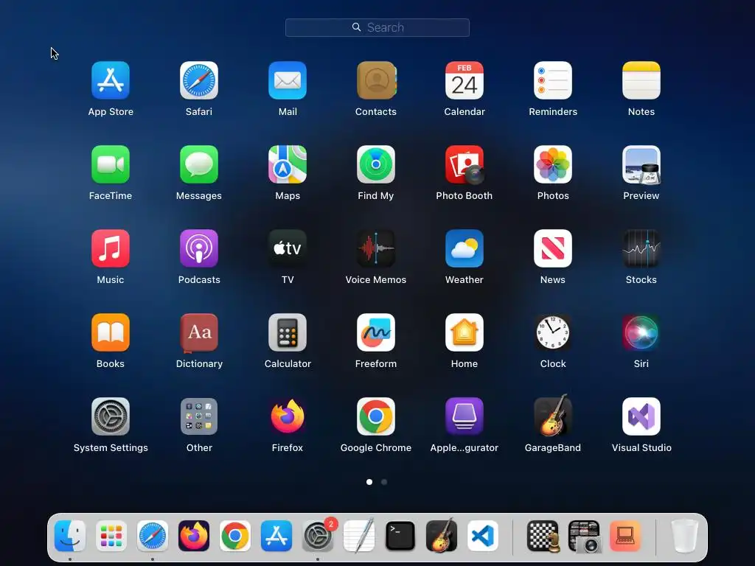Image resolution: width=755 pixels, height=566 pixels.
Task: Select the first Launchpad page dot
Action: point(369,482)
